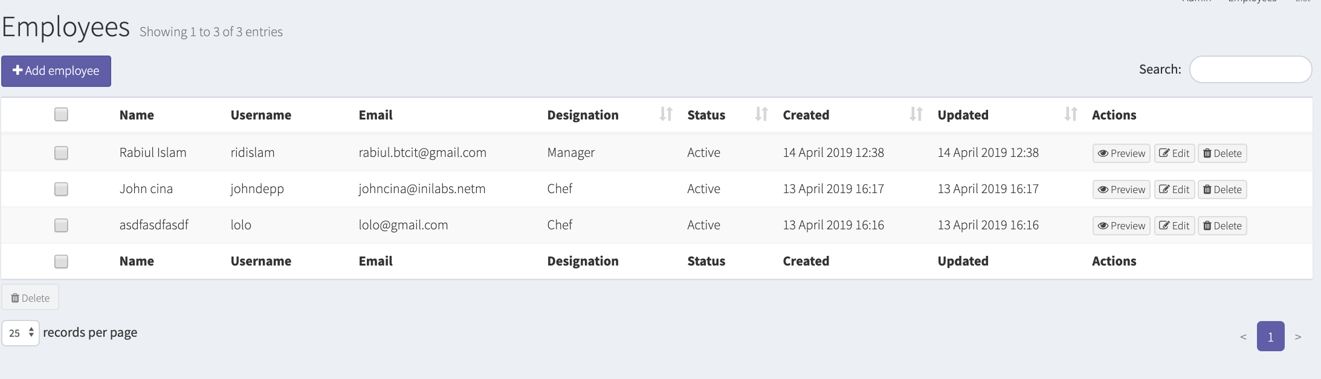Select the checkbox on John cina's row
This screenshot has width=1321, height=379.
point(60,189)
